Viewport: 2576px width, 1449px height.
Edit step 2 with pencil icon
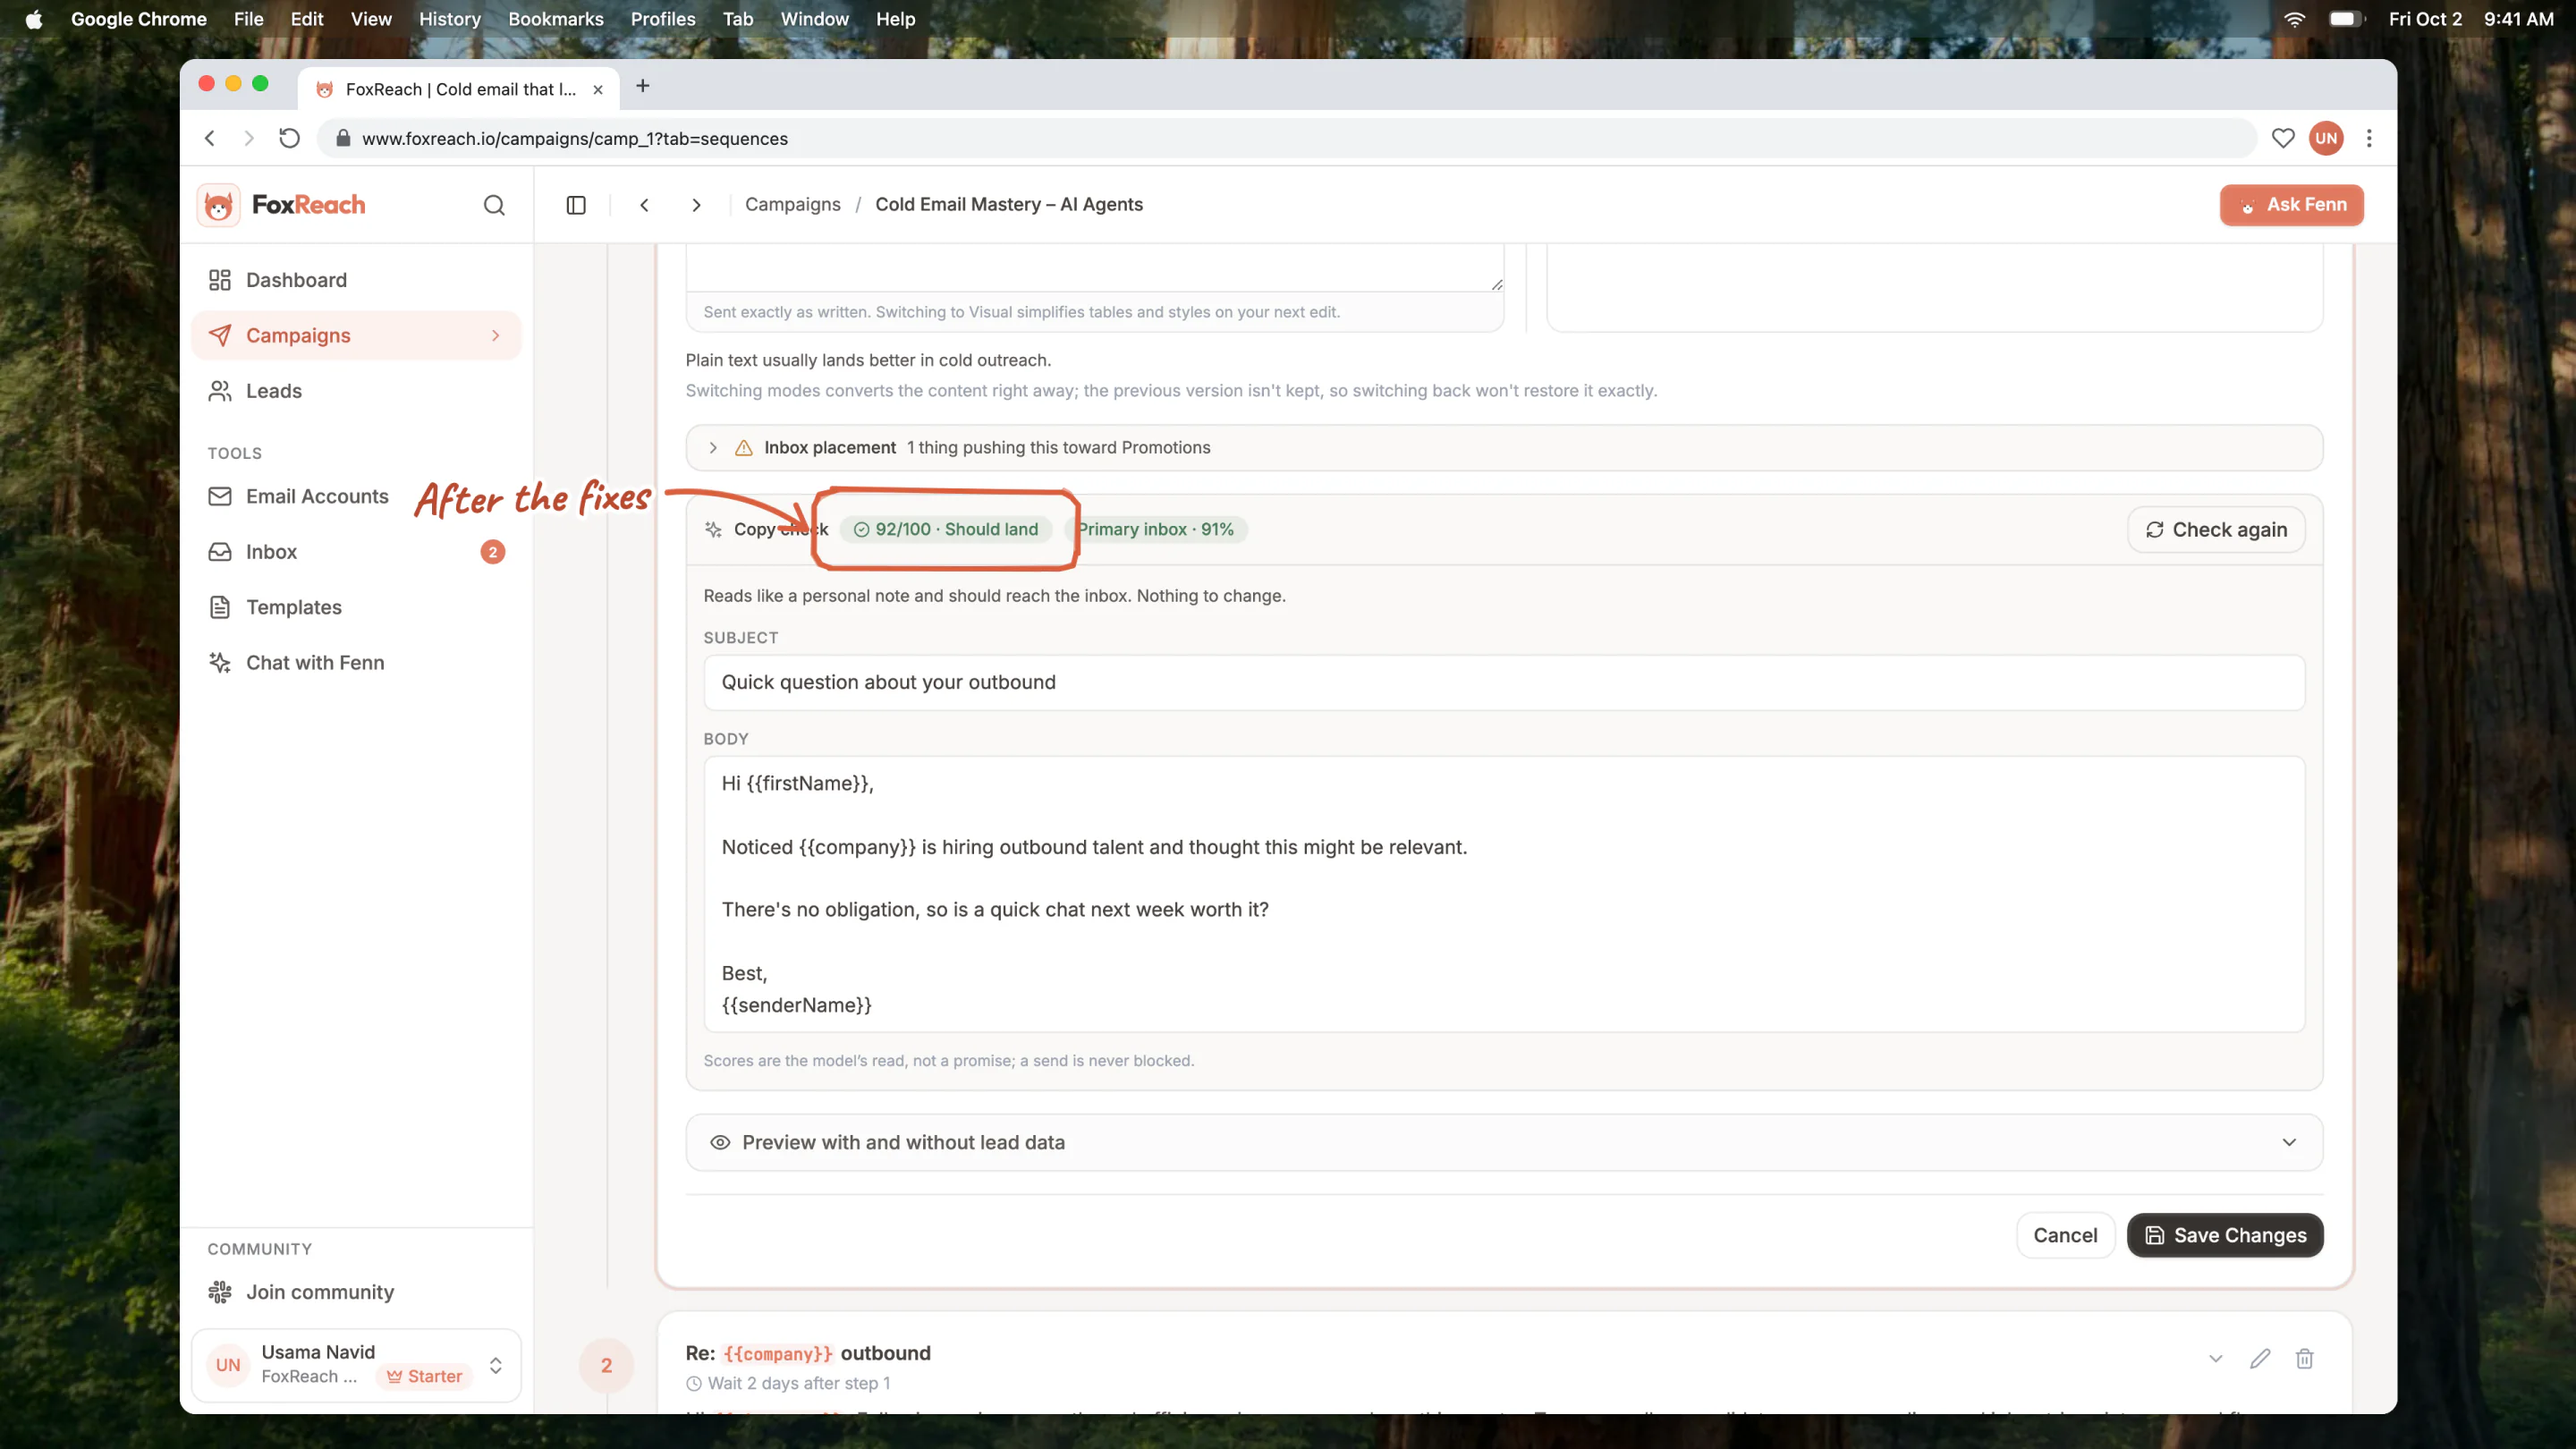(2260, 1359)
